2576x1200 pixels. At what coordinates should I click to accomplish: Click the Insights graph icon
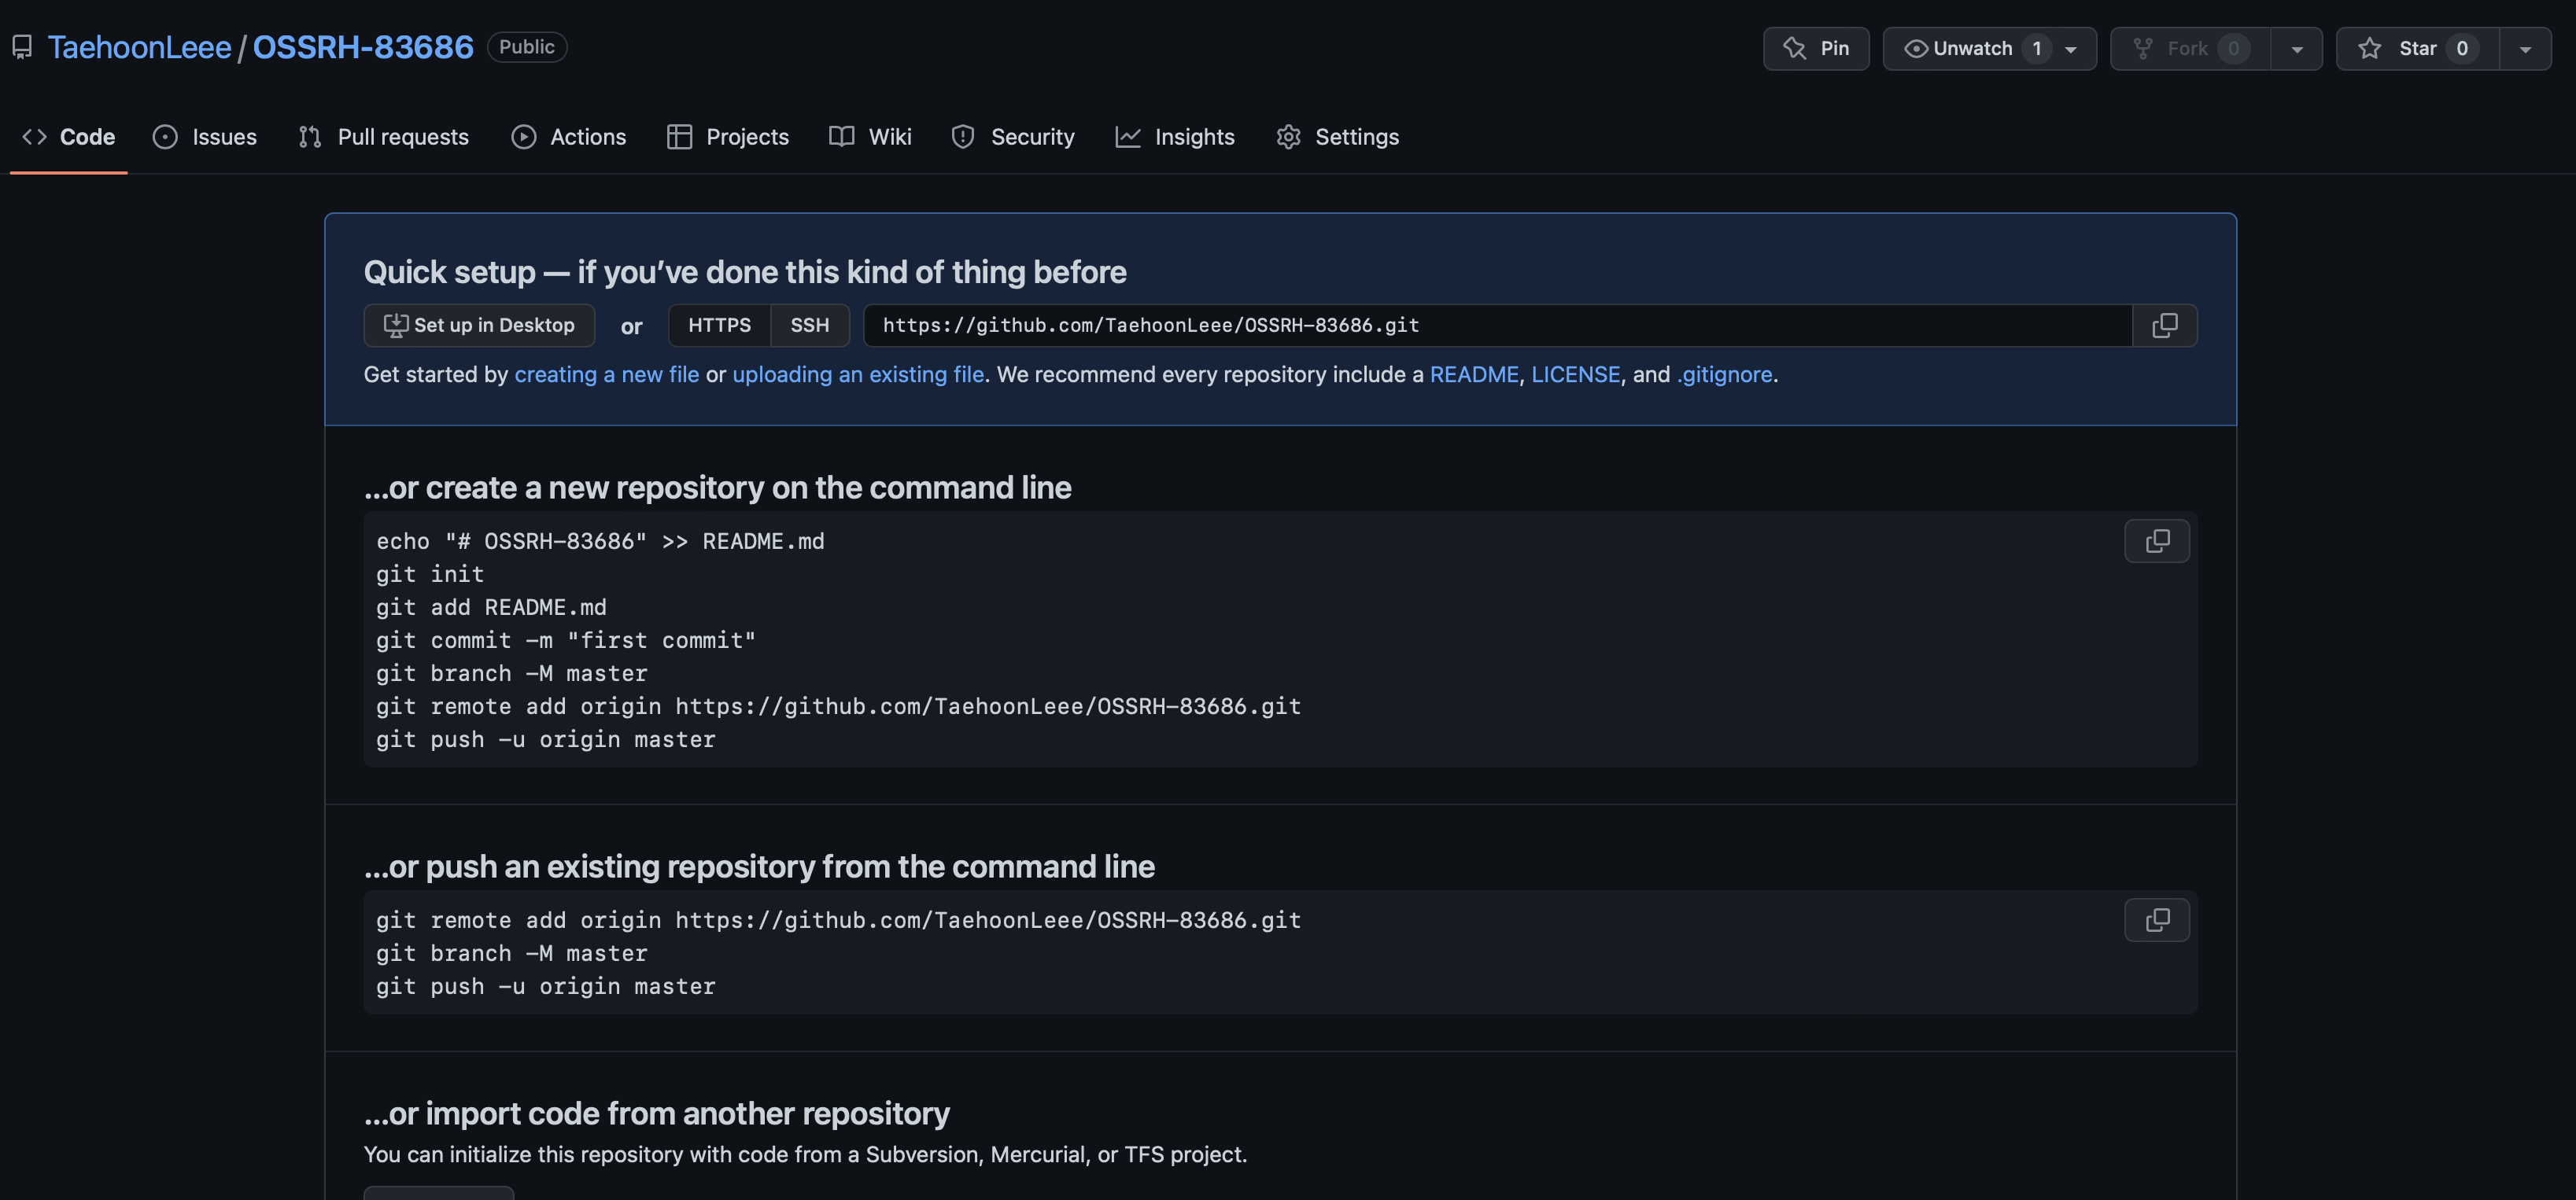pos(1128,137)
